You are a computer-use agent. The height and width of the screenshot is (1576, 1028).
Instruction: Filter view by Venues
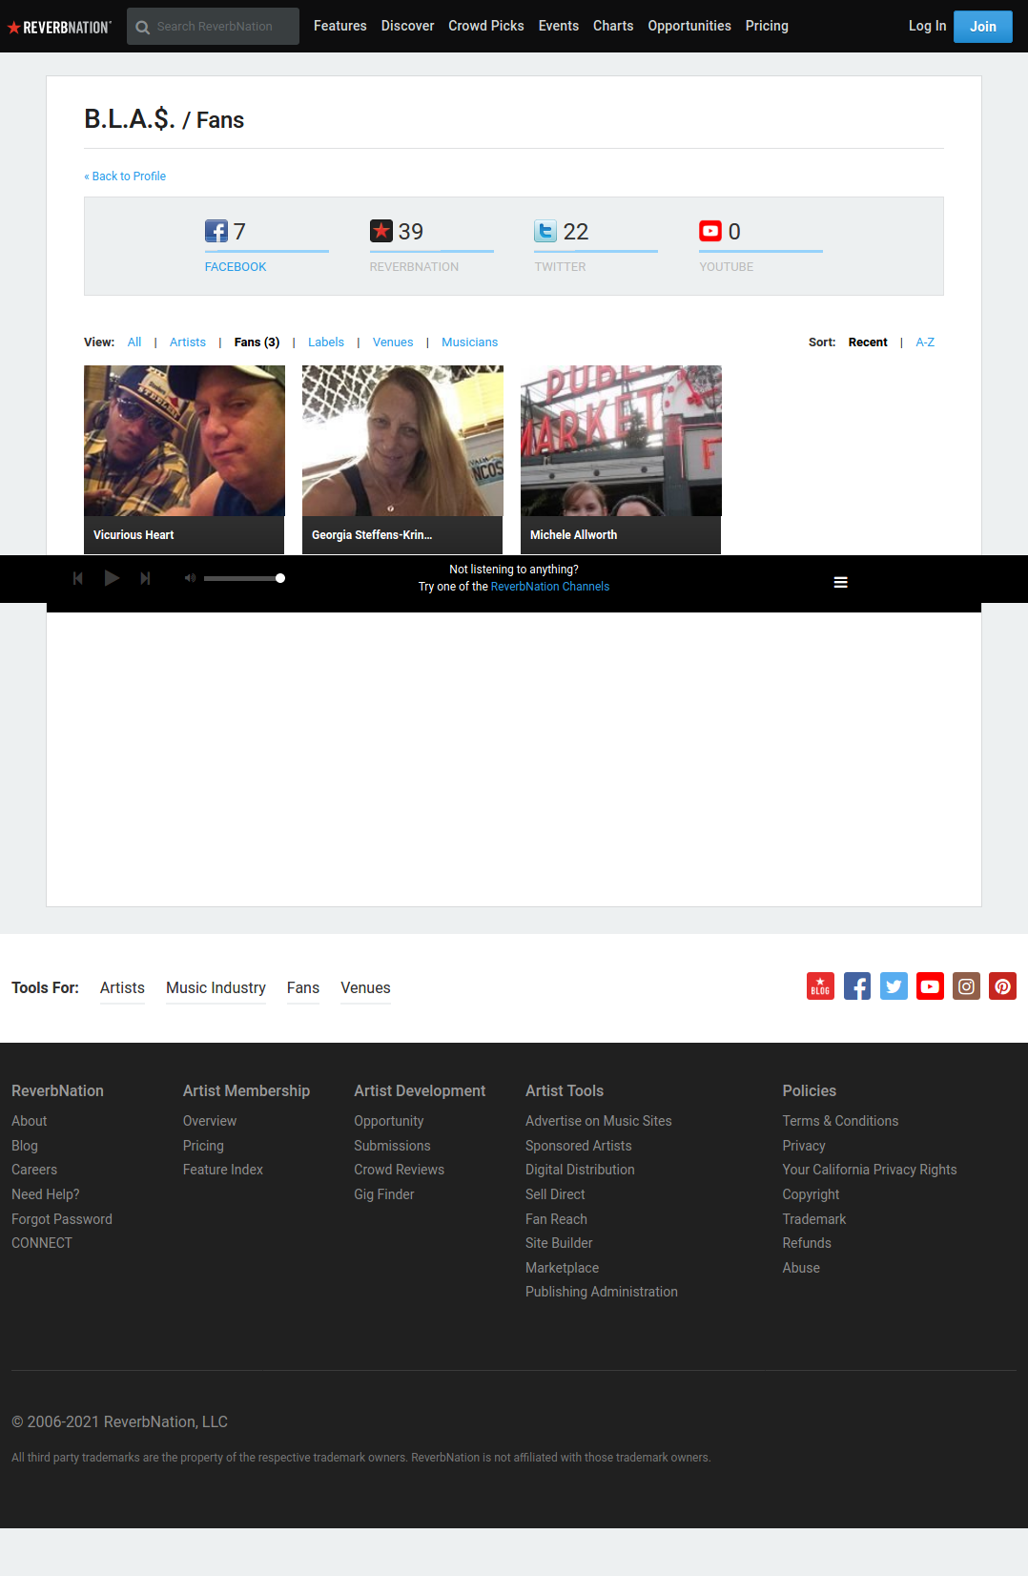[x=393, y=342]
